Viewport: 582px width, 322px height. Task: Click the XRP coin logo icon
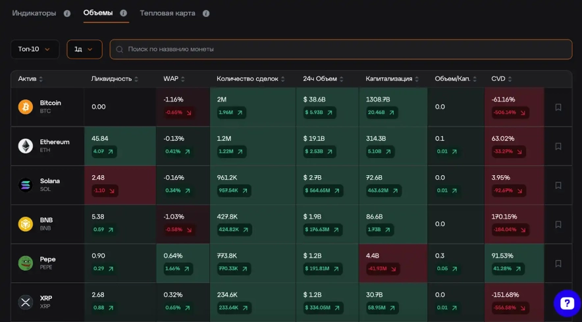click(26, 302)
